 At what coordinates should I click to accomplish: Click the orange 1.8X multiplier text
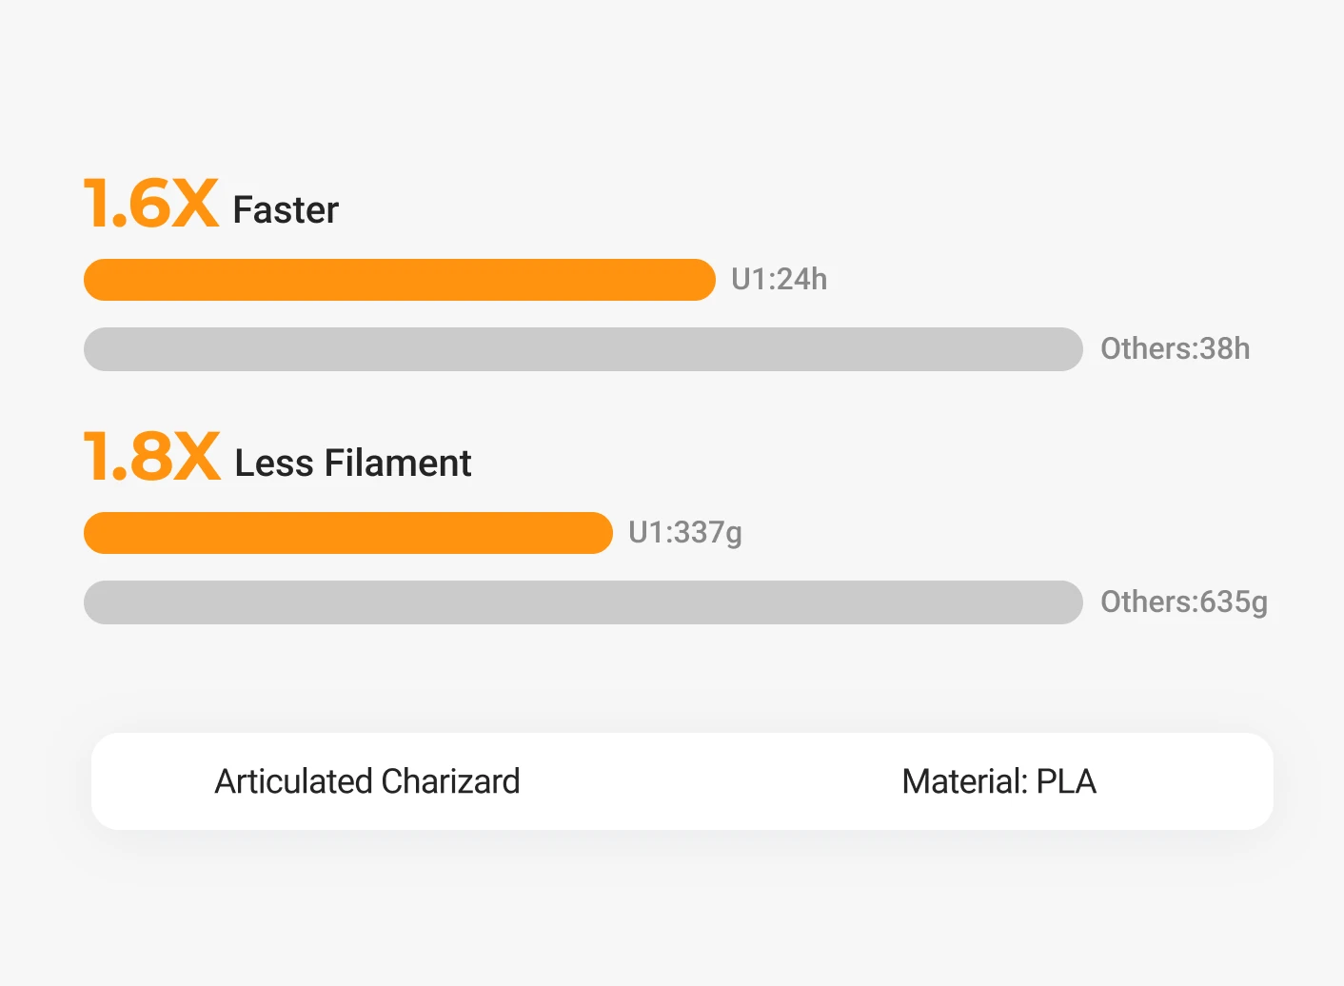[x=151, y=458]
